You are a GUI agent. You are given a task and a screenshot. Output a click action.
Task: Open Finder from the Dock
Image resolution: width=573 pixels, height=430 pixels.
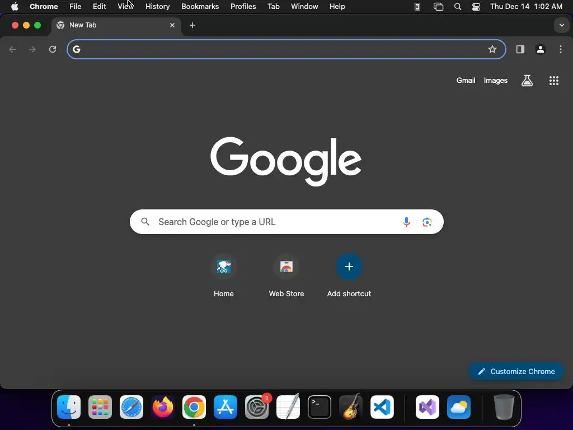69,407
